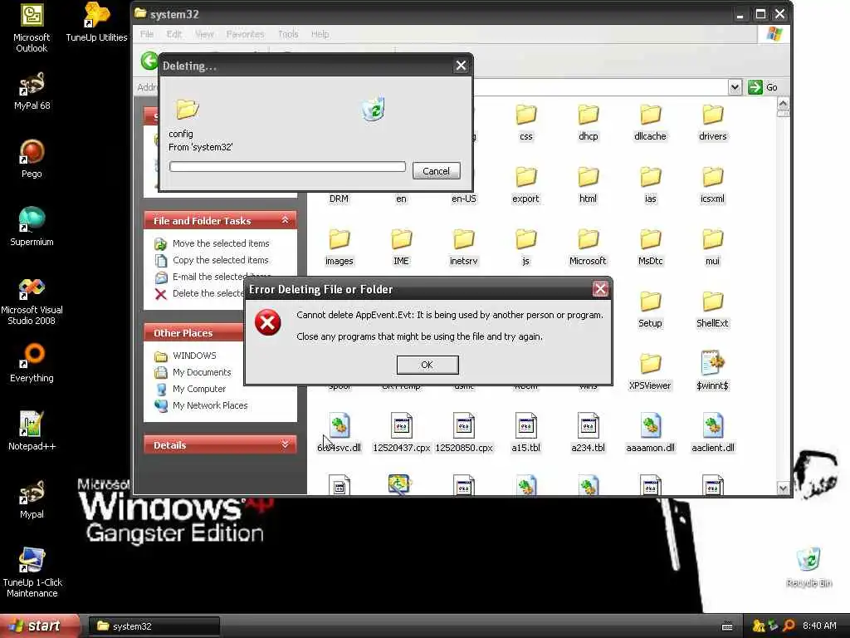This screenshot has width=850, height=638.
Task: Click the system32 taskbar button
Action: [x=154, y=626]
